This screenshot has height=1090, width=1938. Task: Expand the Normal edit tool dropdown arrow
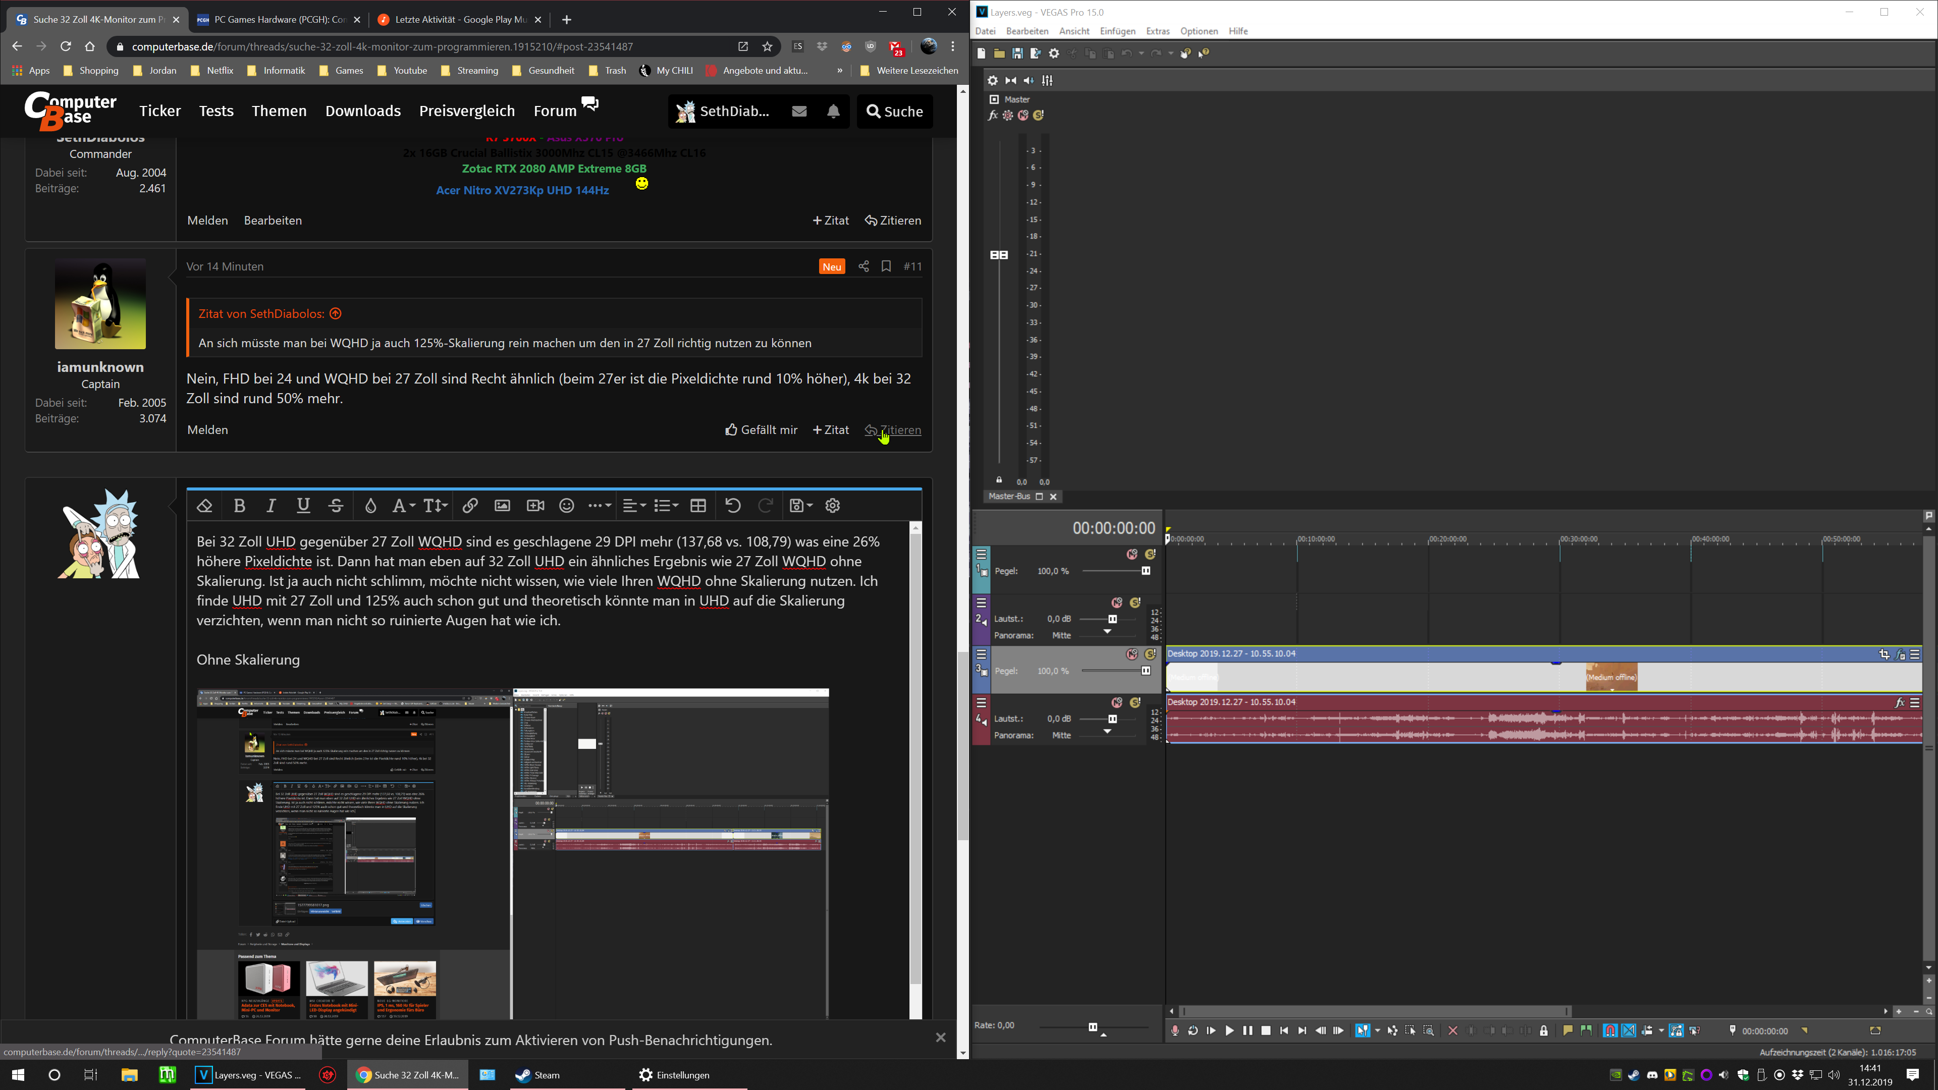point(1377,1031)
